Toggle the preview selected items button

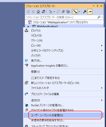click(90, 12)
